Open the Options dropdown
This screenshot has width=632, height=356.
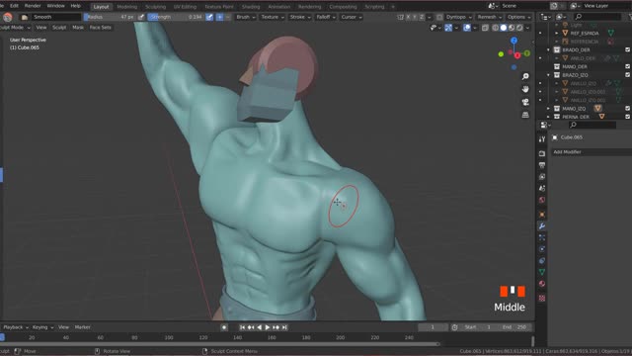click(x=518, y=17)
